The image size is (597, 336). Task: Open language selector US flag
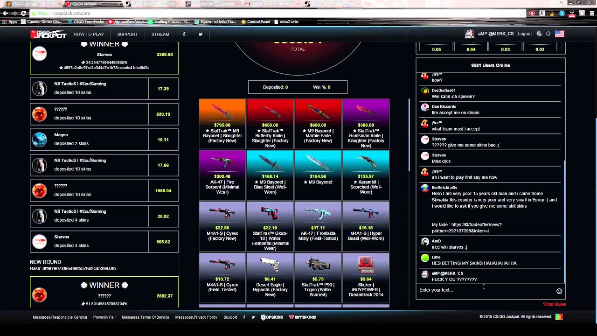pyautogui.click(x=560, y=34)
